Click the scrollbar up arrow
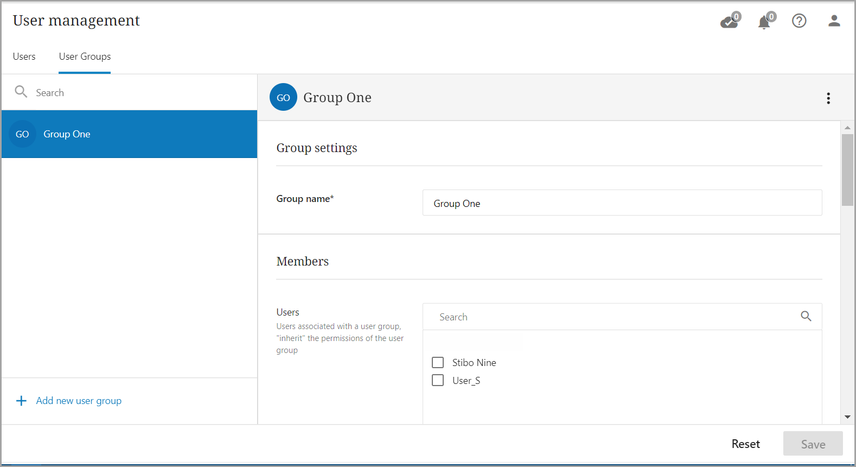This screenshot has height=467, width=856. (x=847, y=128)
